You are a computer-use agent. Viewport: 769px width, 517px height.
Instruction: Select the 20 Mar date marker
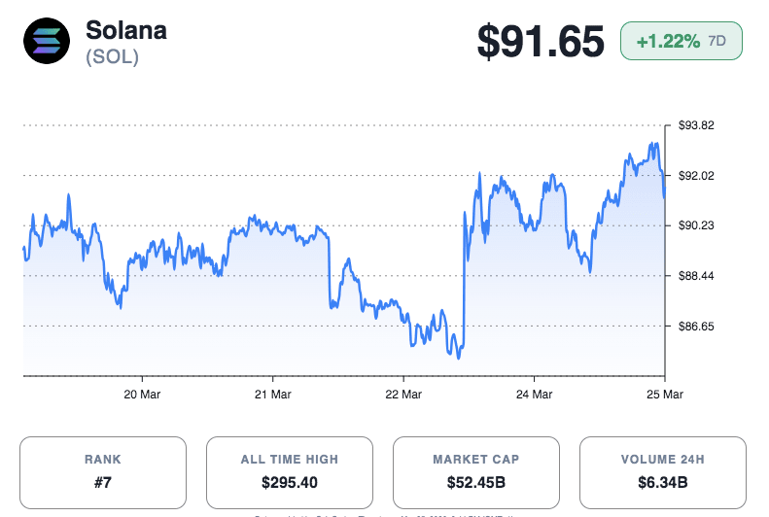[x=142, y=395]
